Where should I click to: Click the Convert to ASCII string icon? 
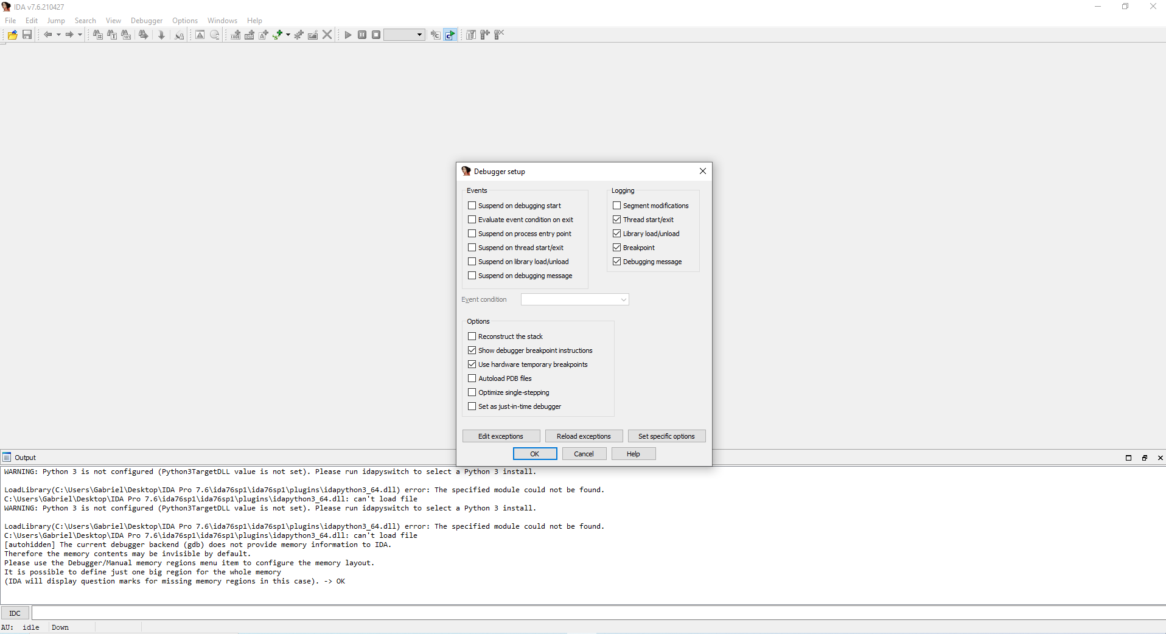[x=264, y=35]
